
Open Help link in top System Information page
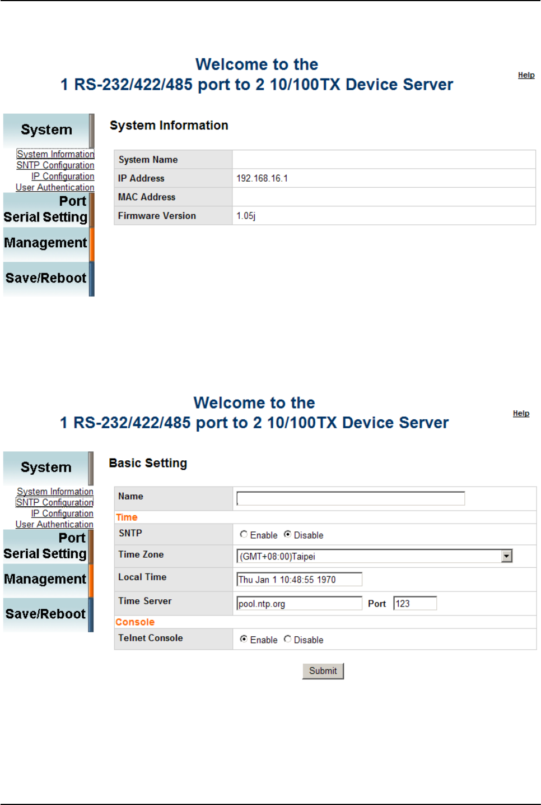click(526, 75)
